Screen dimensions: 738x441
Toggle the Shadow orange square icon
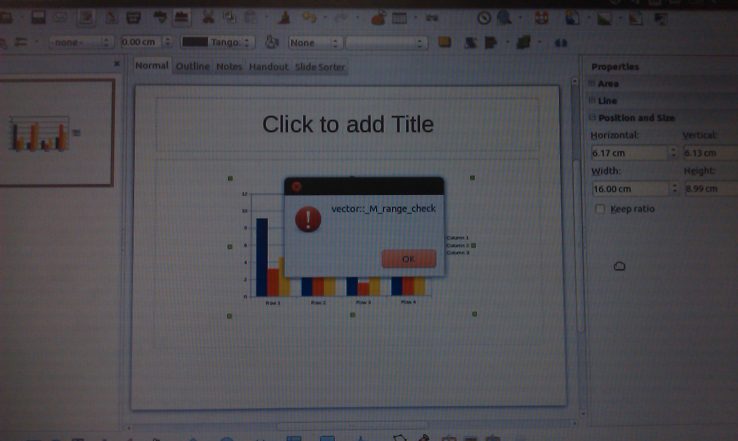click(x=444, y=42)
